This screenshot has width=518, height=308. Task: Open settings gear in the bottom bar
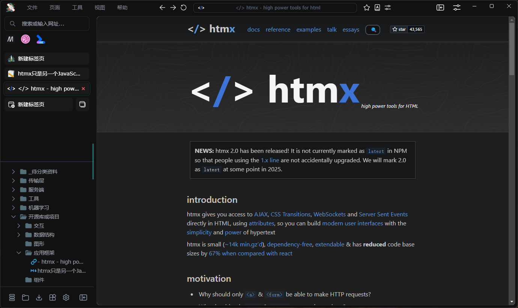tap(66, 297)
